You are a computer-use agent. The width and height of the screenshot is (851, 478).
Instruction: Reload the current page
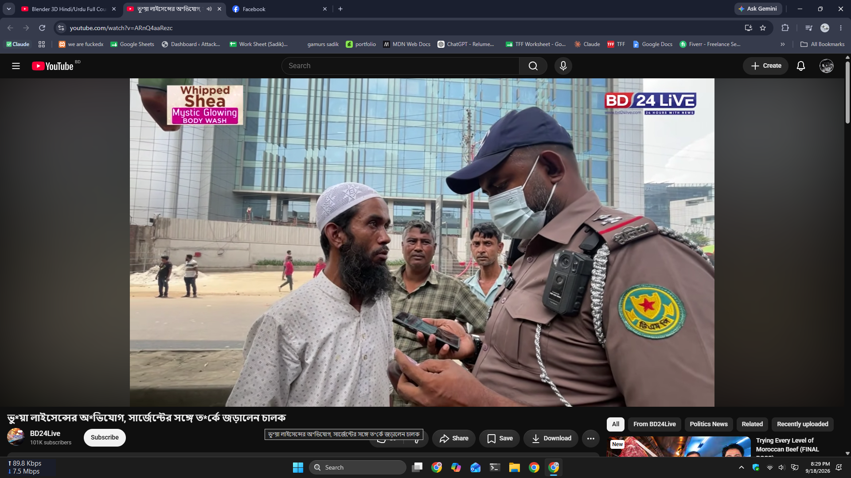pyautogui.click(x=42, y=28)
